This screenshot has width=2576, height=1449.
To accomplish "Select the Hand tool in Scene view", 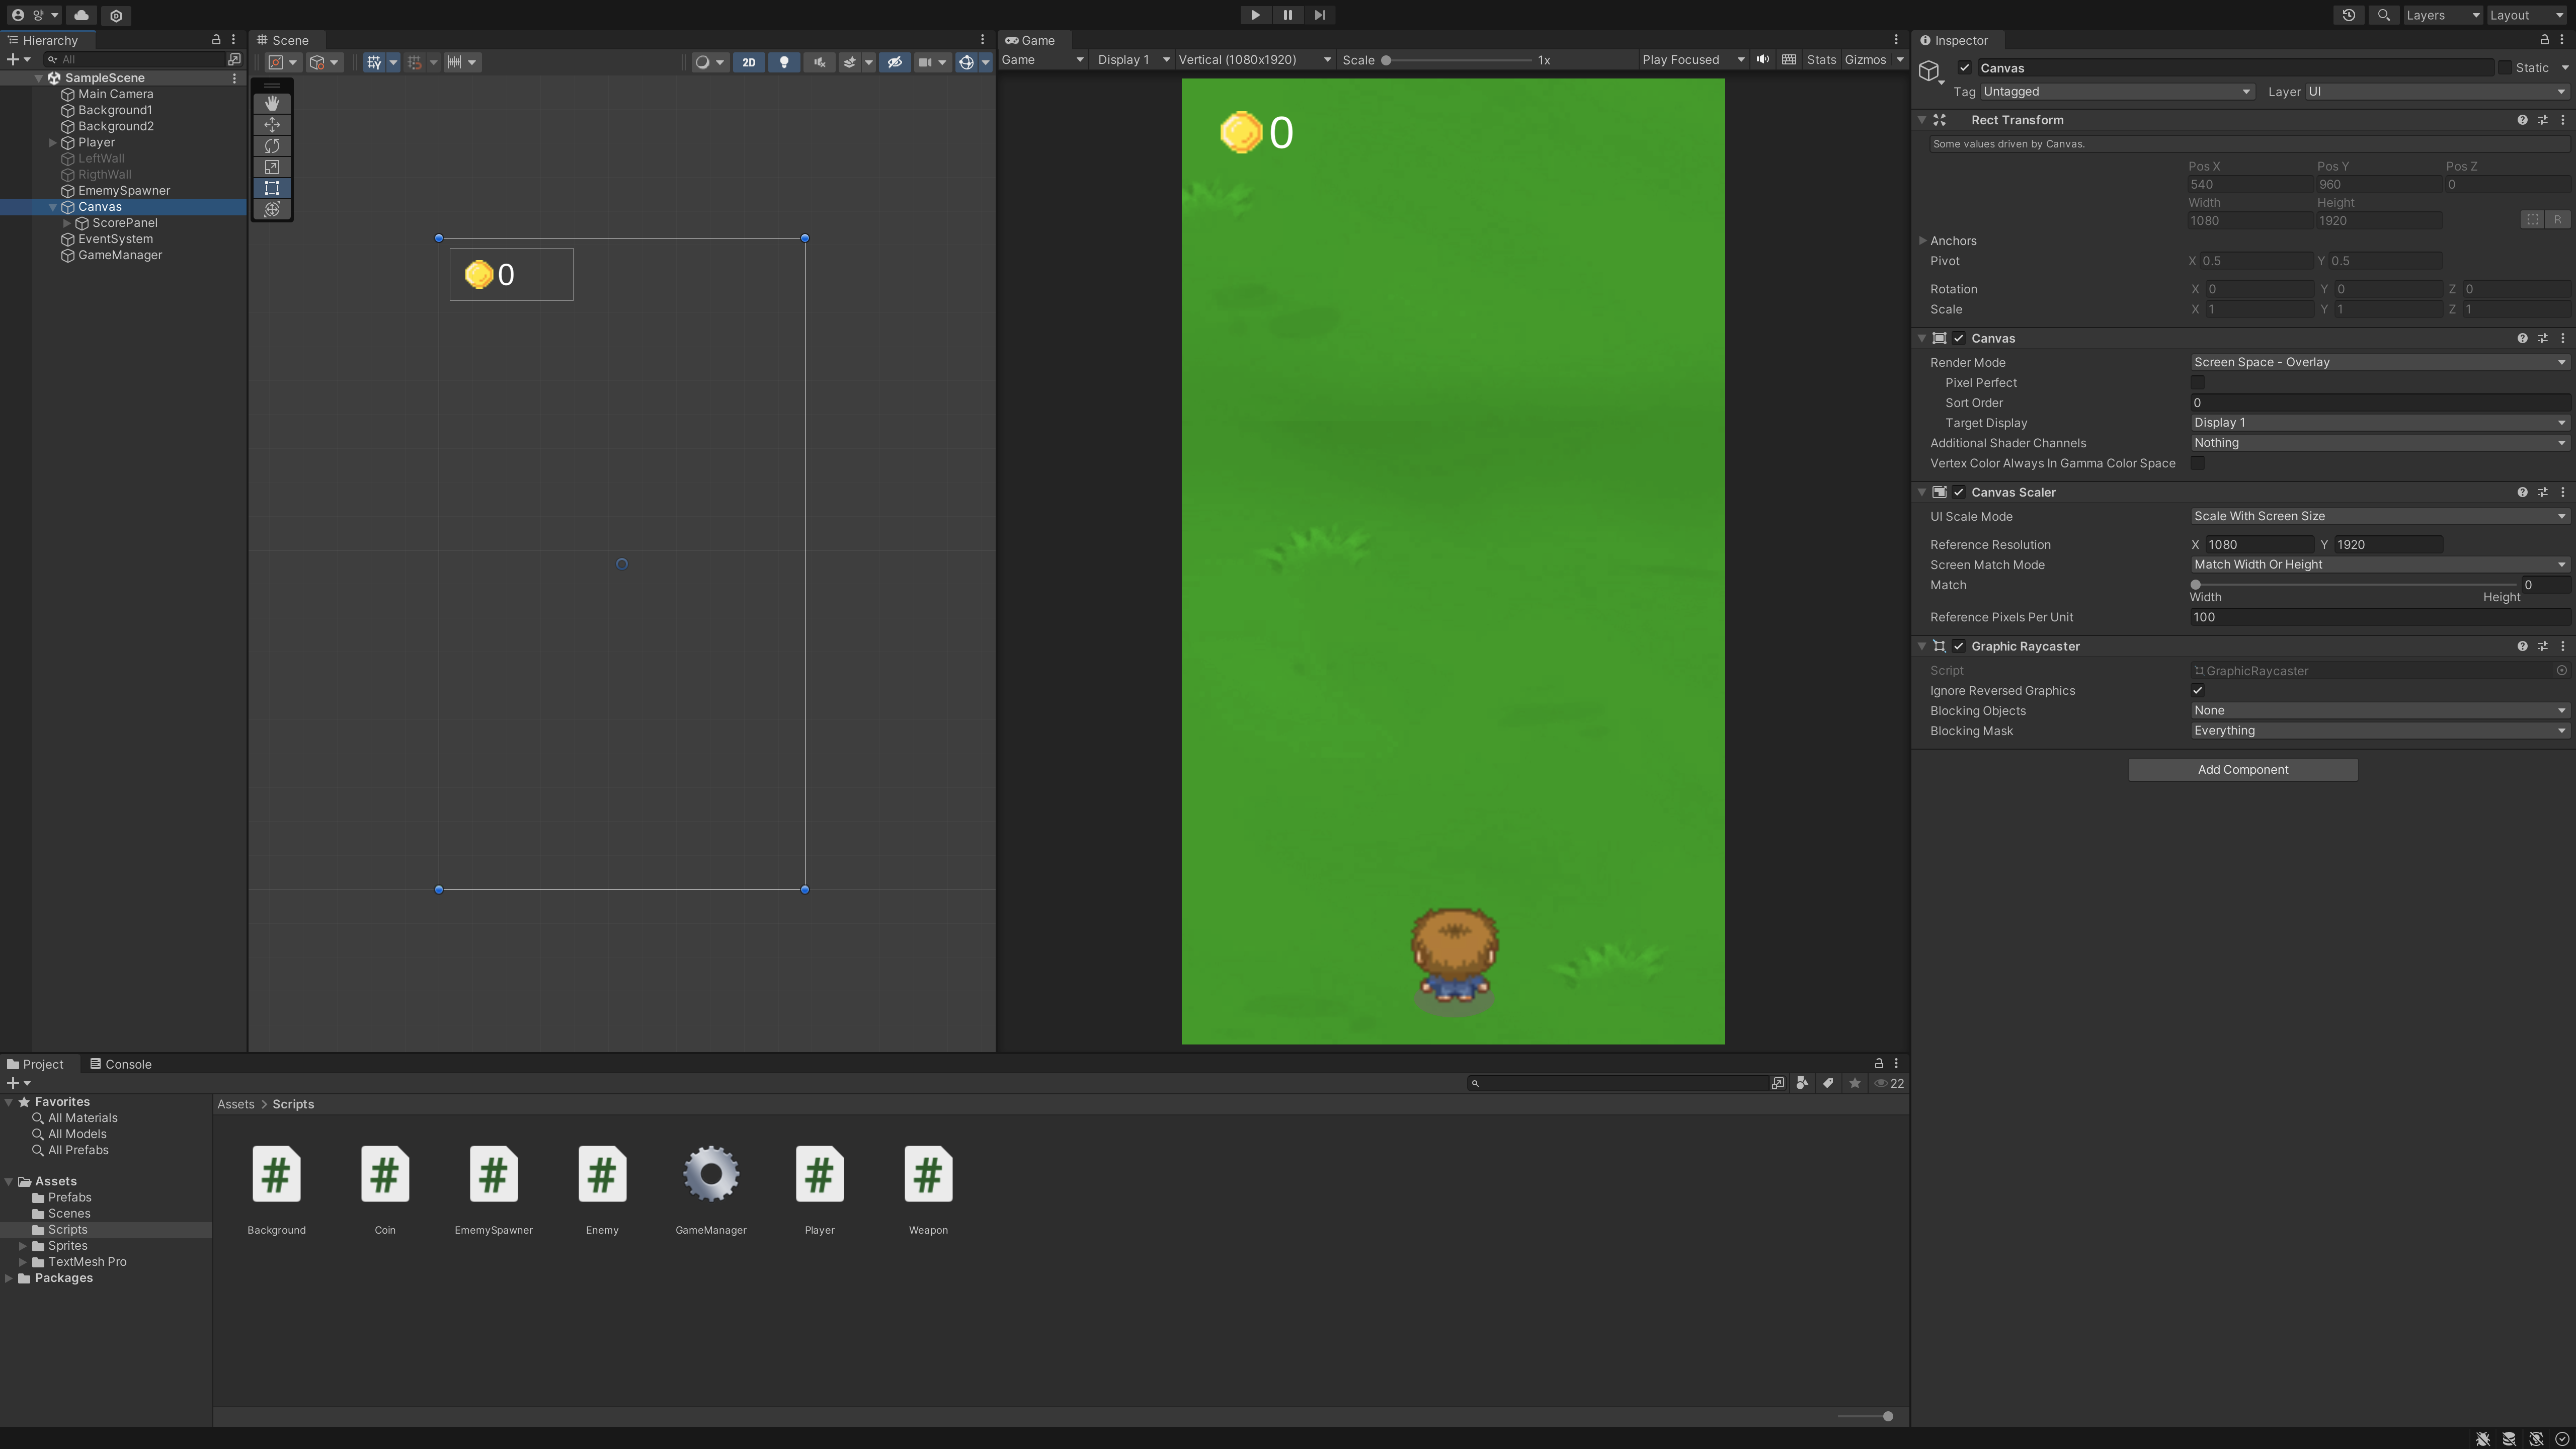I will coord(272,103).
